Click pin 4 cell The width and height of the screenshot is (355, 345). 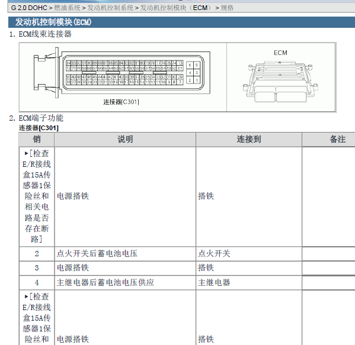37,283
